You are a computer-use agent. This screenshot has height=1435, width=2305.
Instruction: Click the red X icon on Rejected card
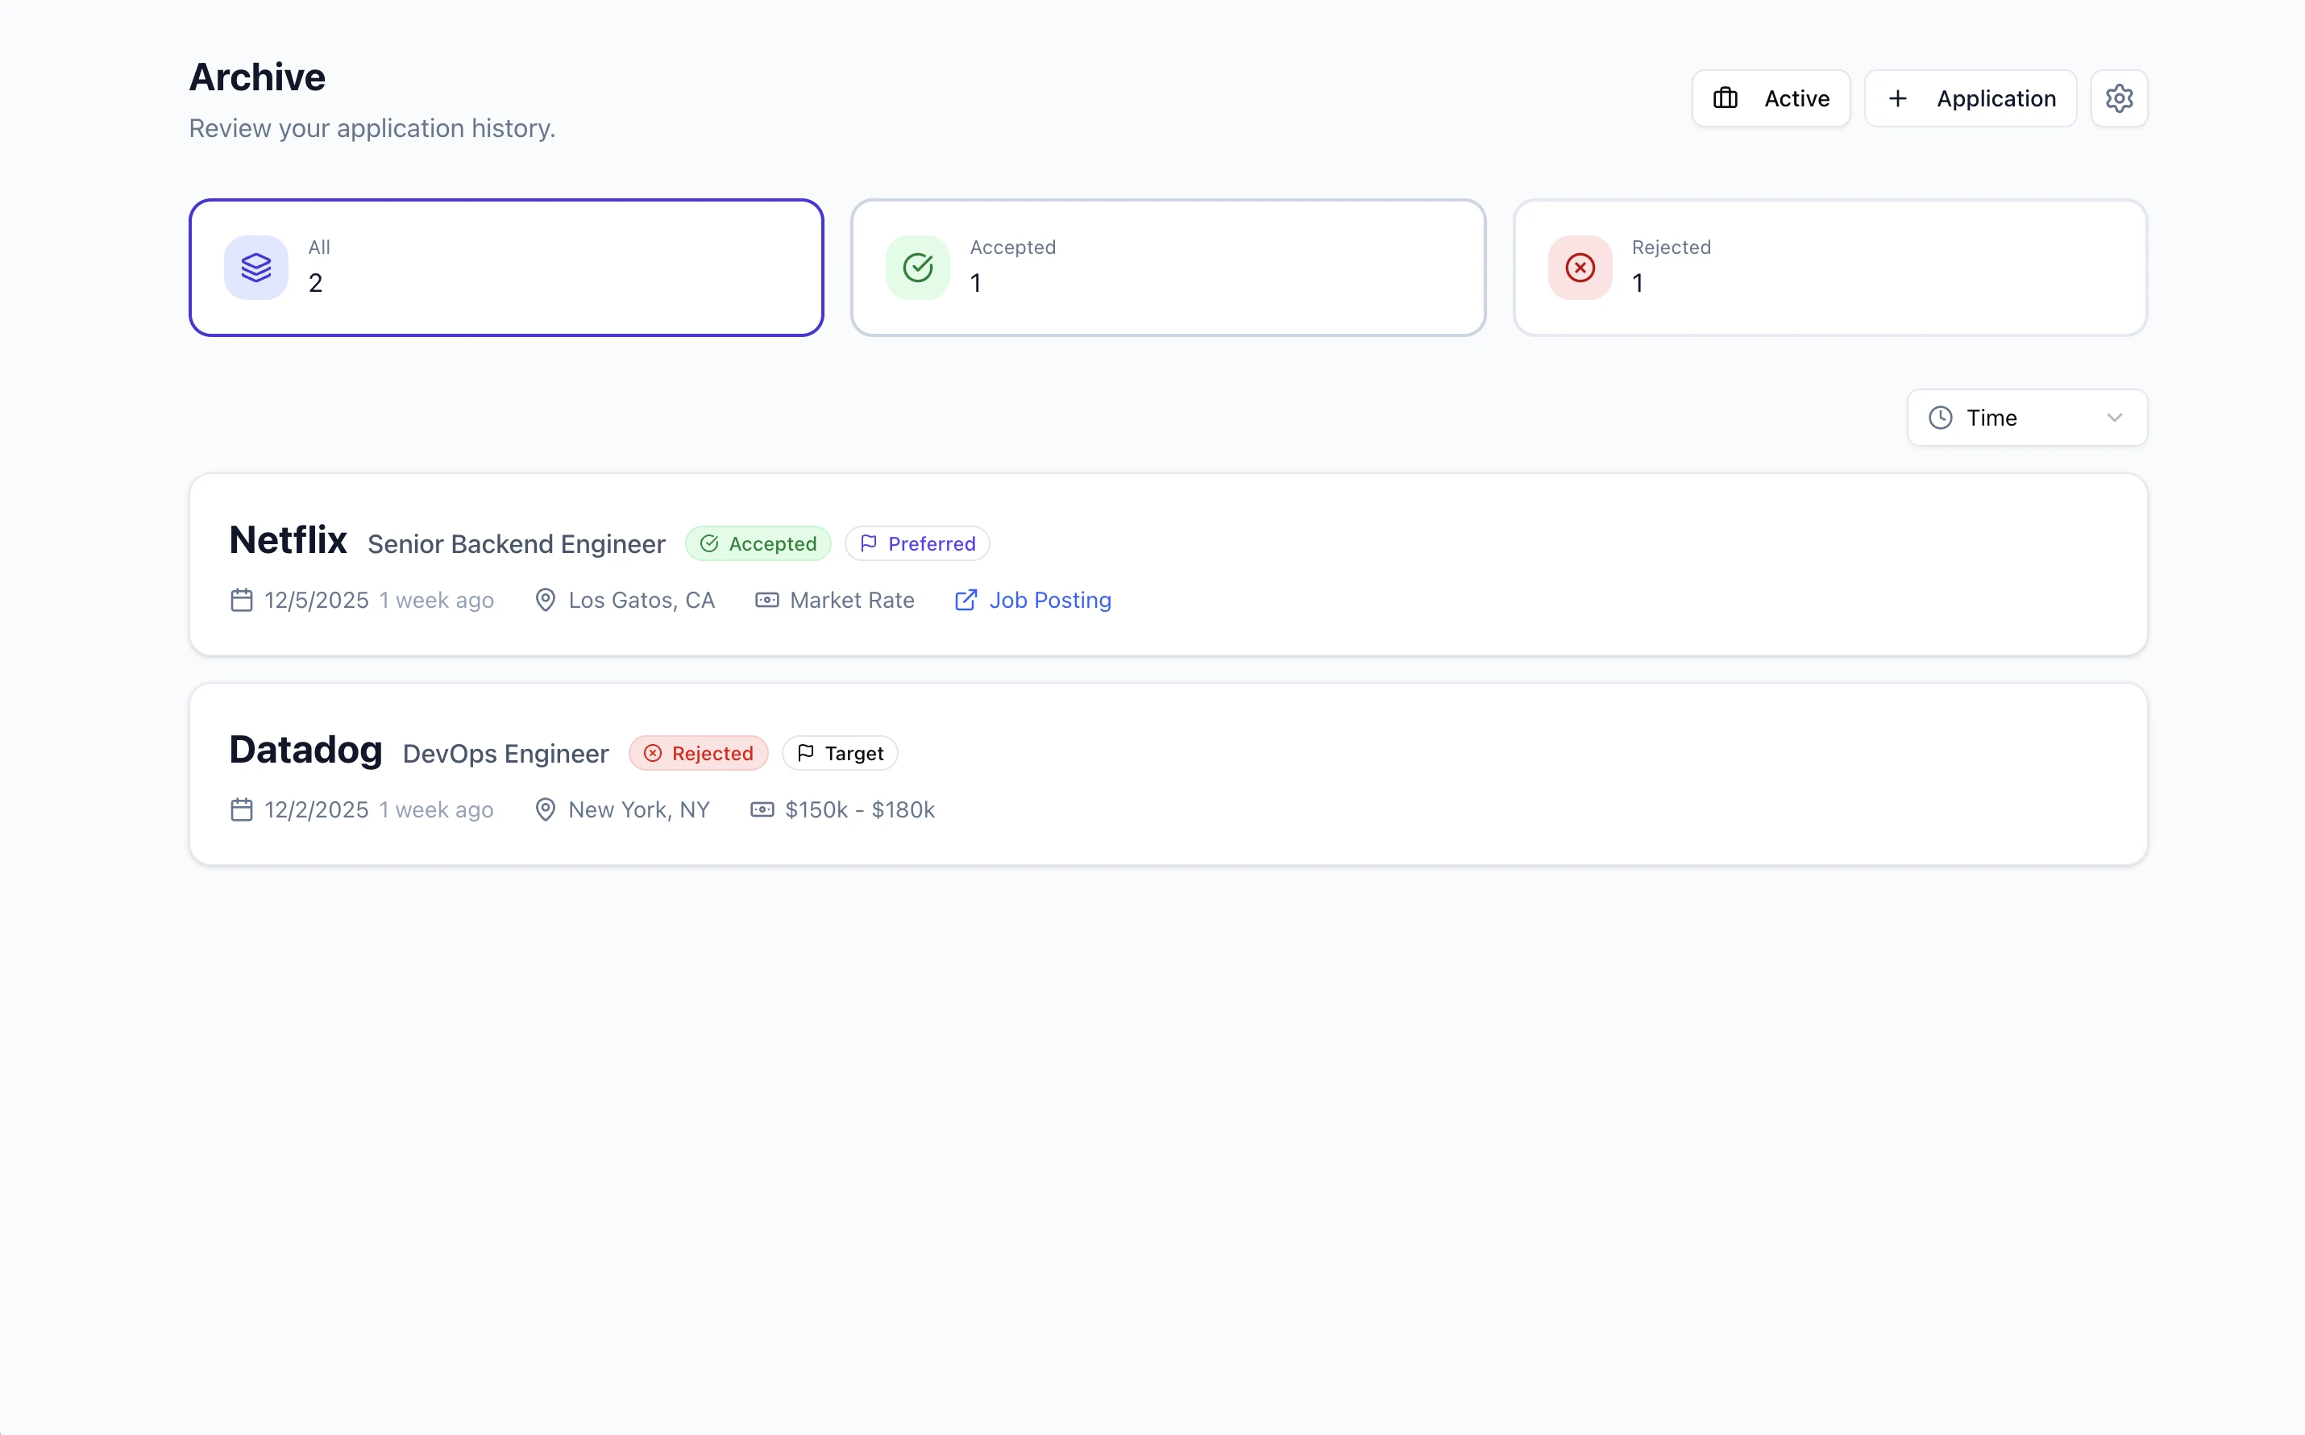click(x=1578, y=267)
